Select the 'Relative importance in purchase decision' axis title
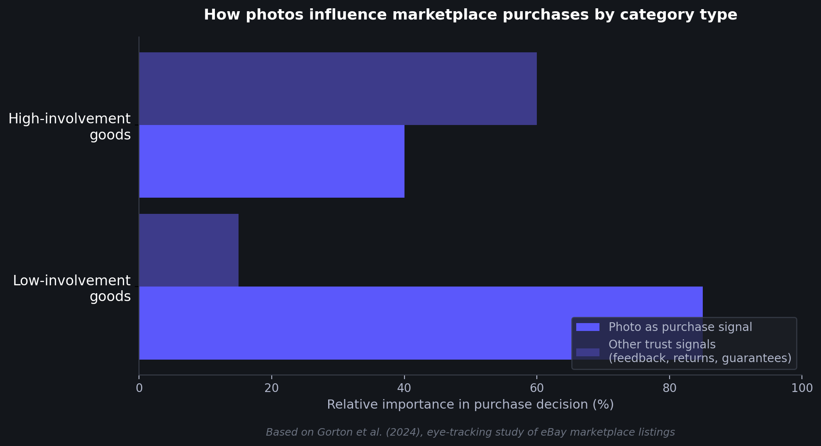The image size is (821, 446). [470, 404]
